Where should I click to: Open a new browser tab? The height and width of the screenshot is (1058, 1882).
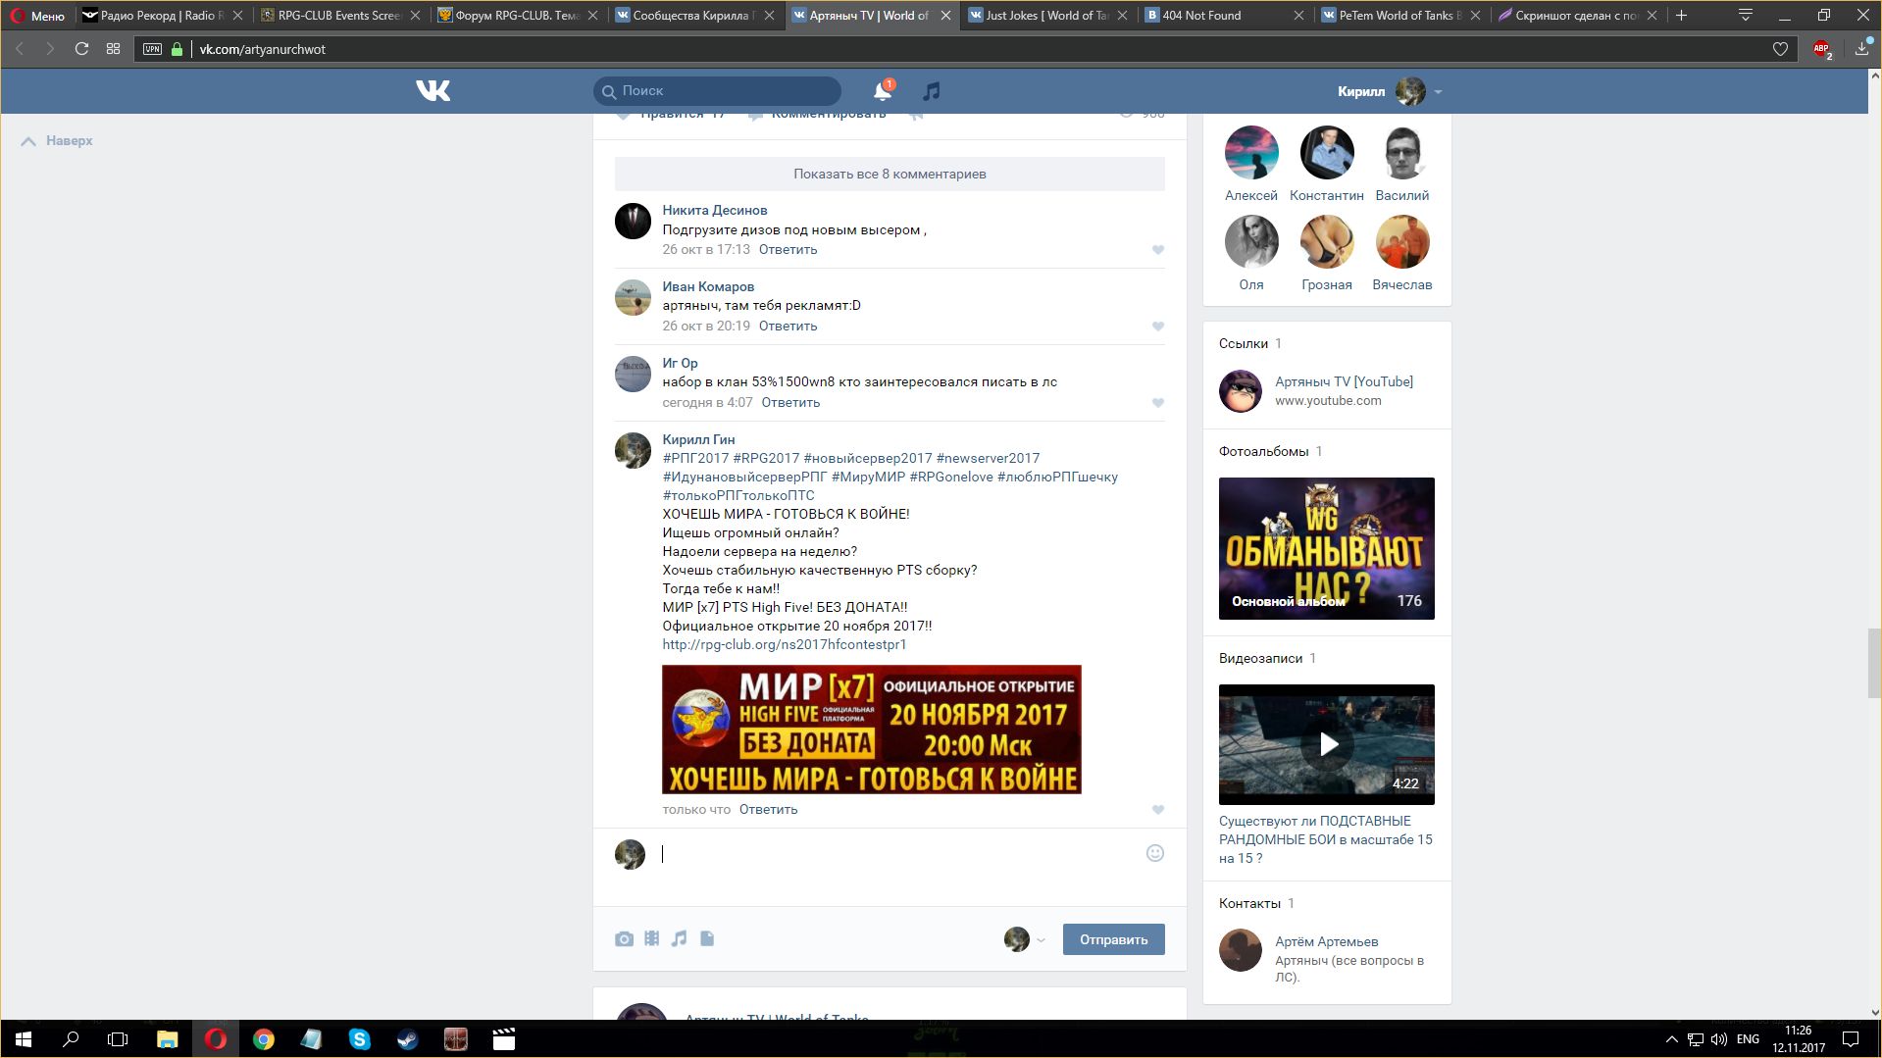[x=1681, y=16]
